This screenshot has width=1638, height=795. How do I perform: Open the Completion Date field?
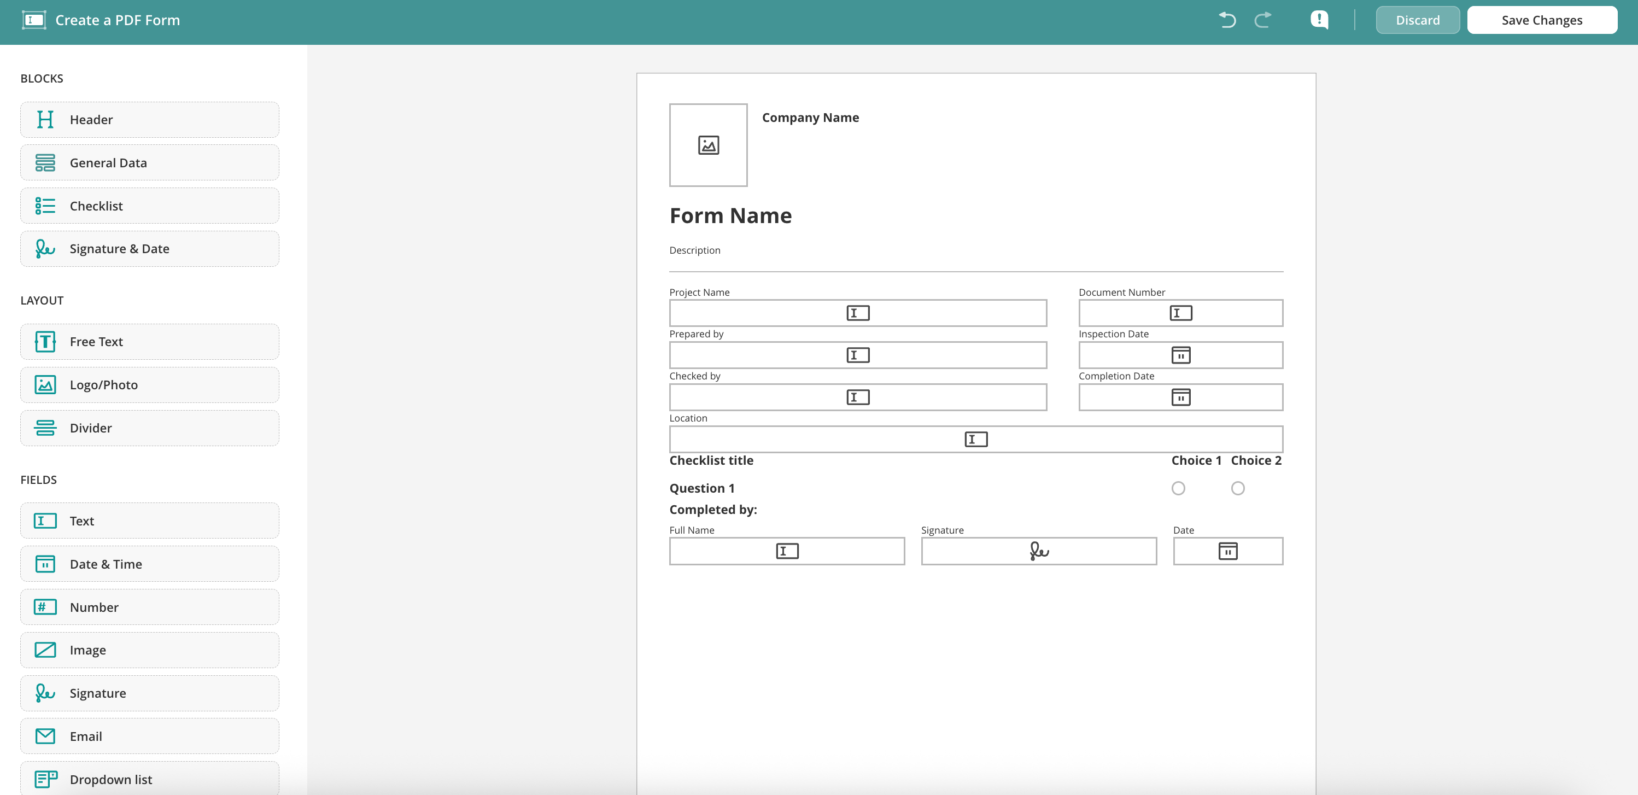(x=1180, y=397)
